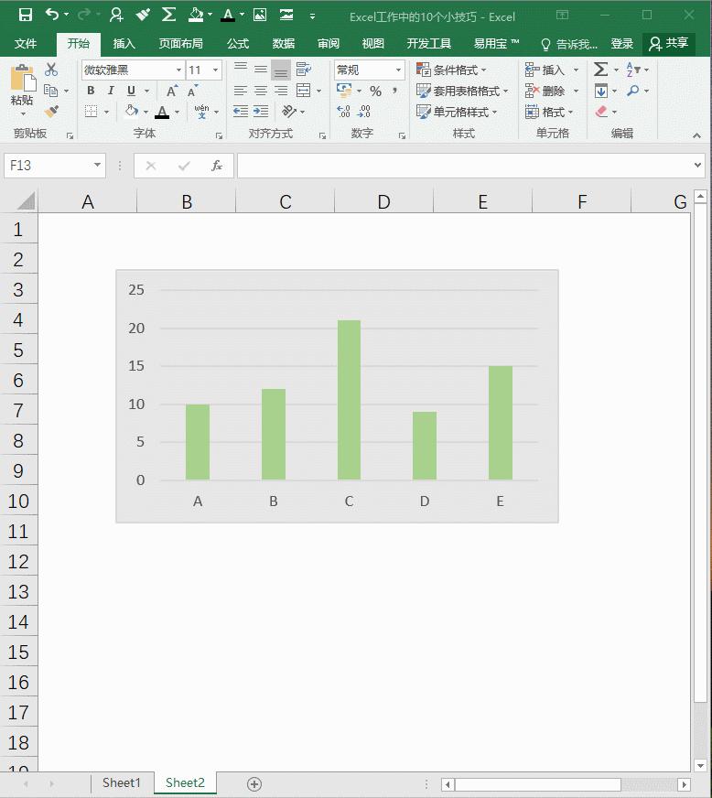Copy selection using the copy icon

[51, 91]
